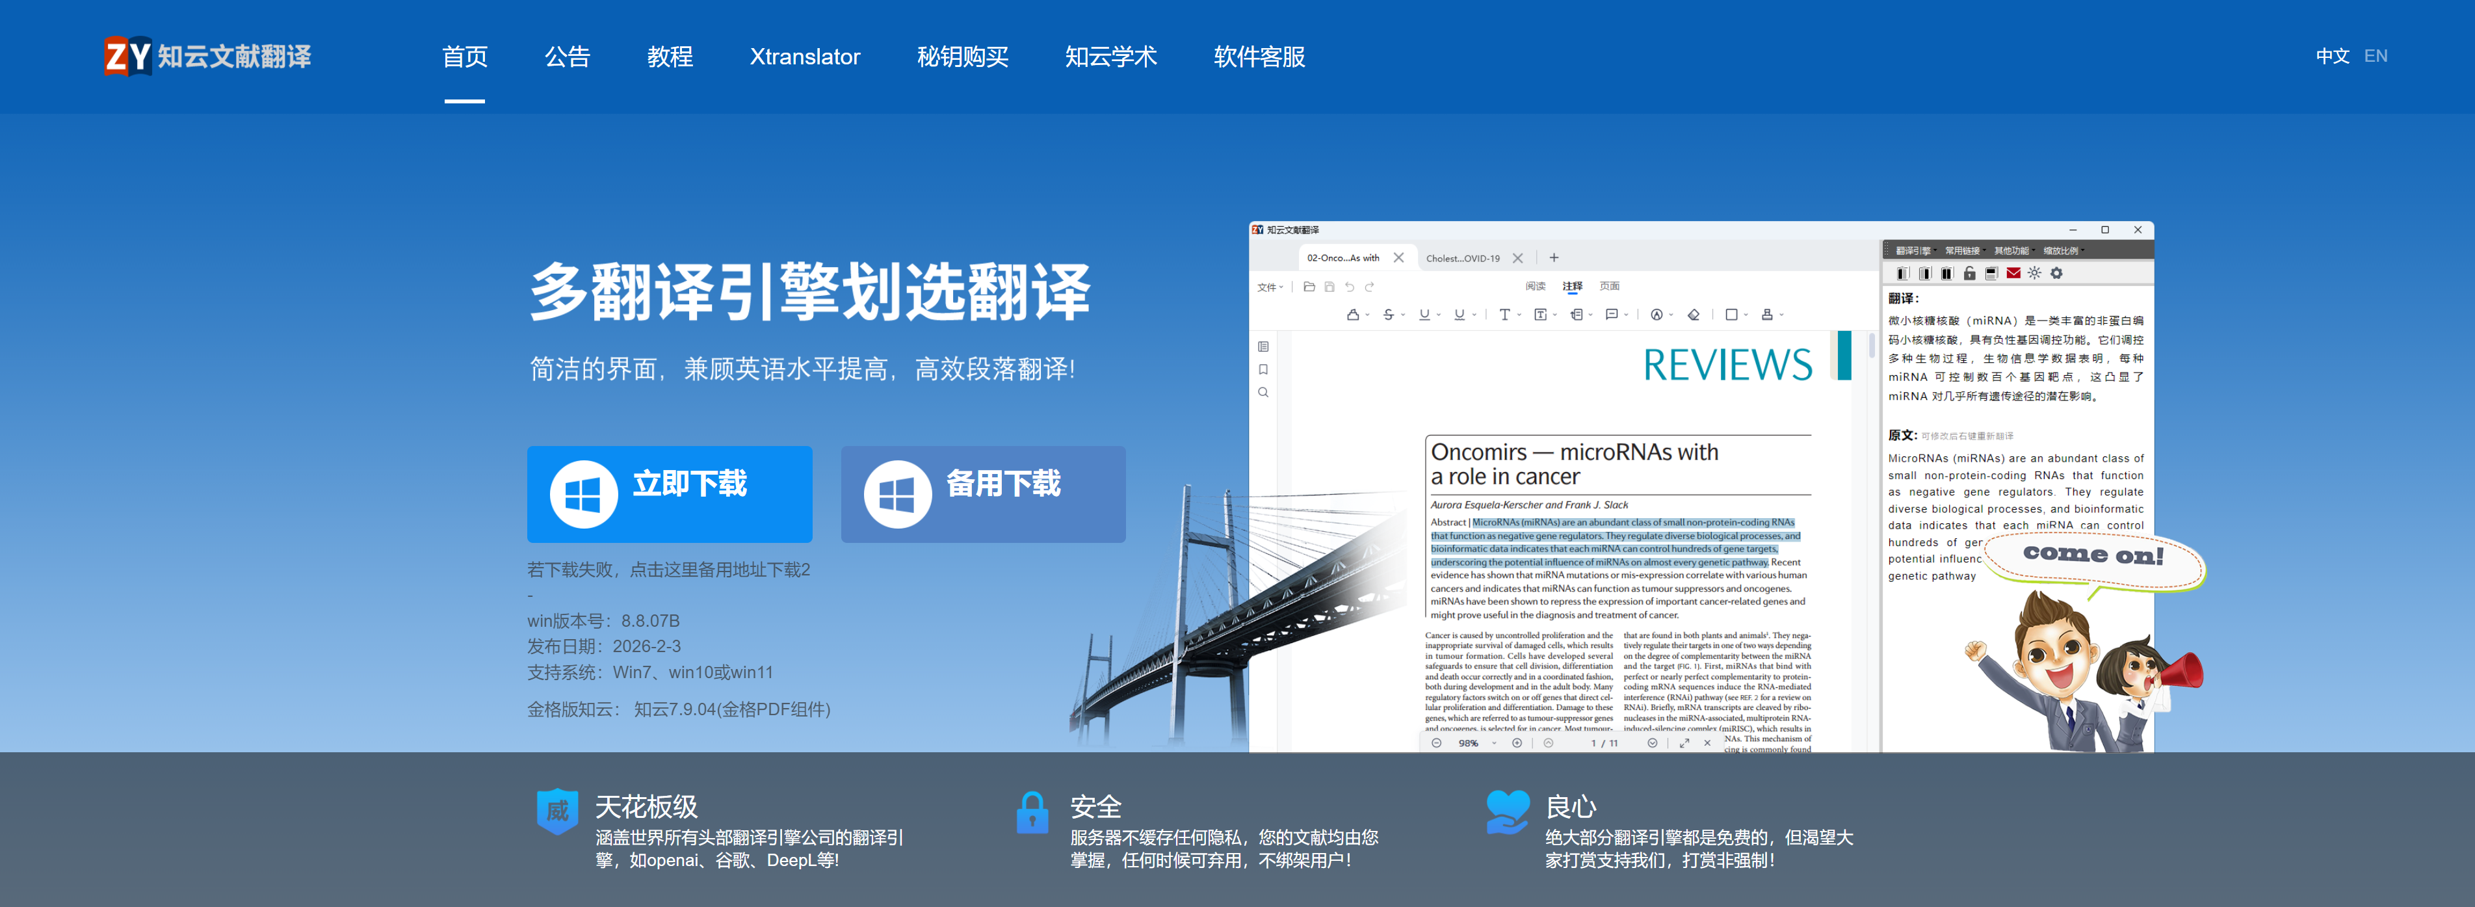Screen dimensions: 2475x907
Task: Select the eraser annotation tool
Action: (x=1694, y=315)
